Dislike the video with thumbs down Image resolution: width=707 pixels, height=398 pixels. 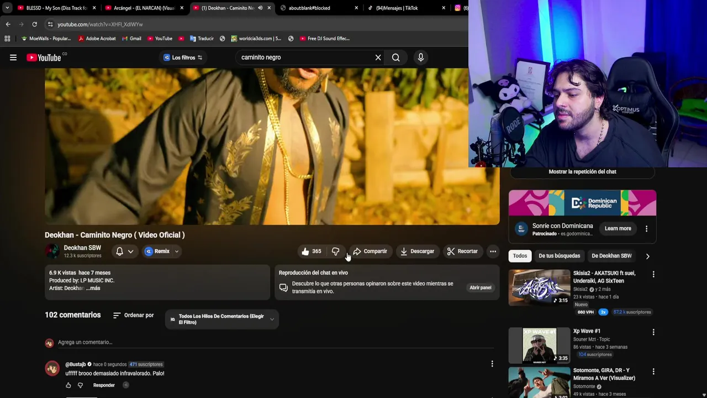(x=335, y=252)
